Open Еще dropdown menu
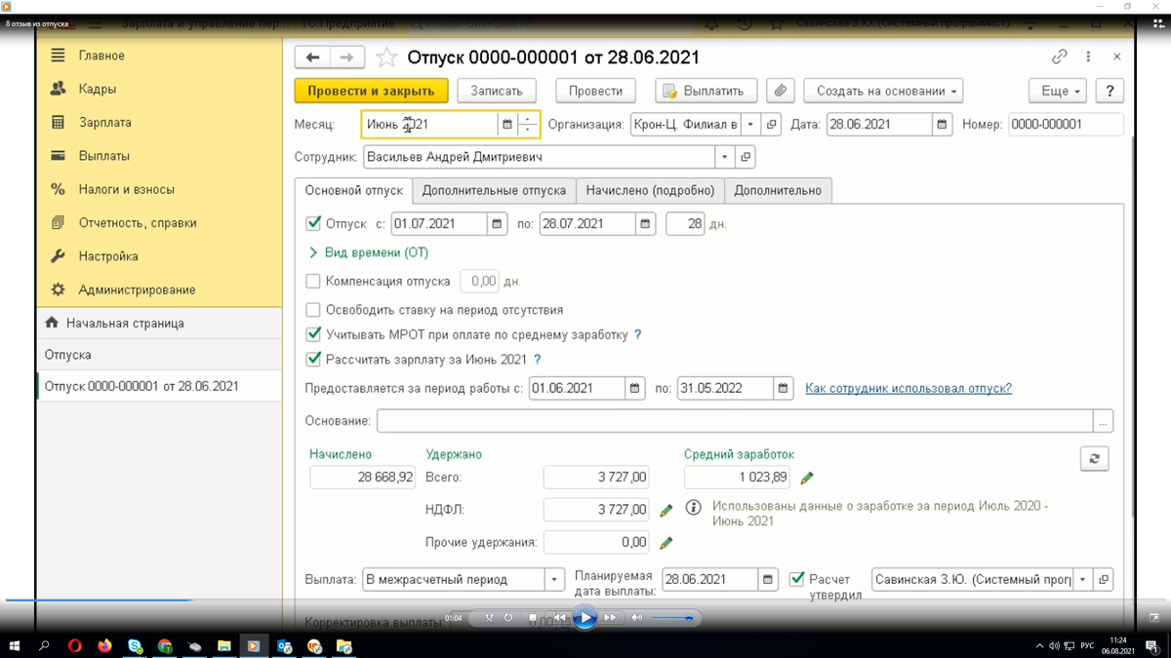 click(1058, 91)
